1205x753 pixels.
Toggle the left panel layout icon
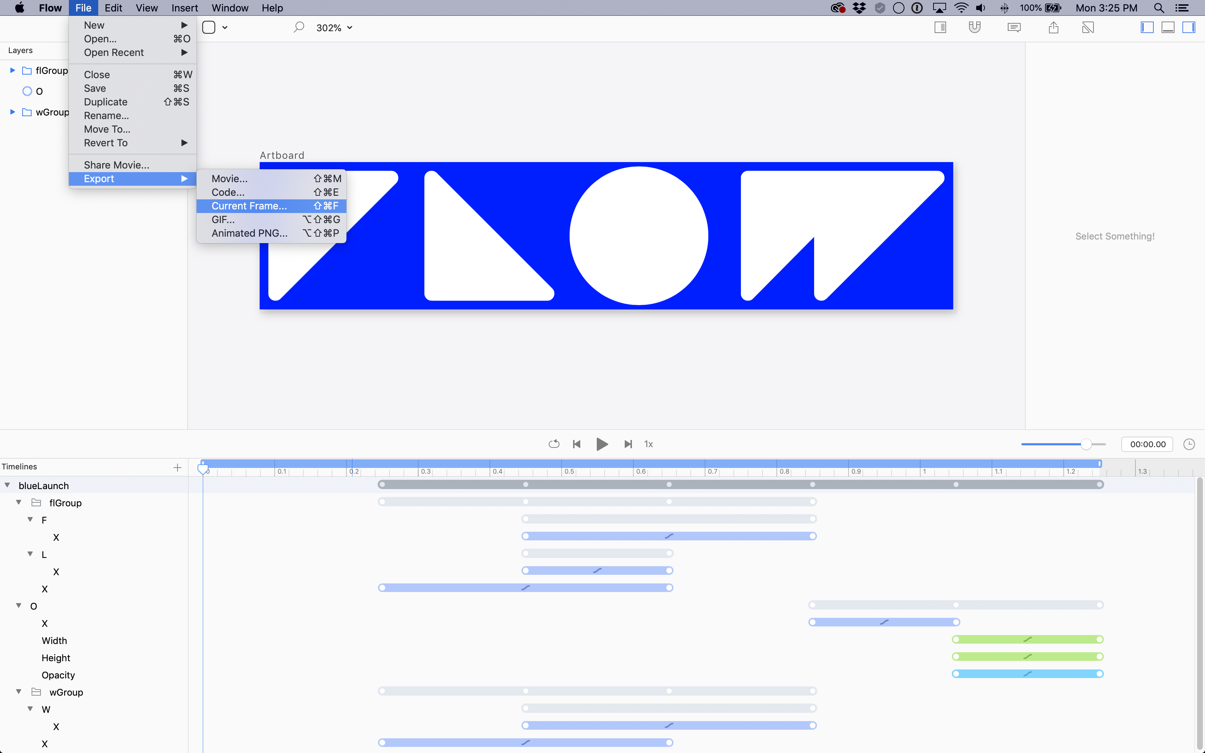1147,27
